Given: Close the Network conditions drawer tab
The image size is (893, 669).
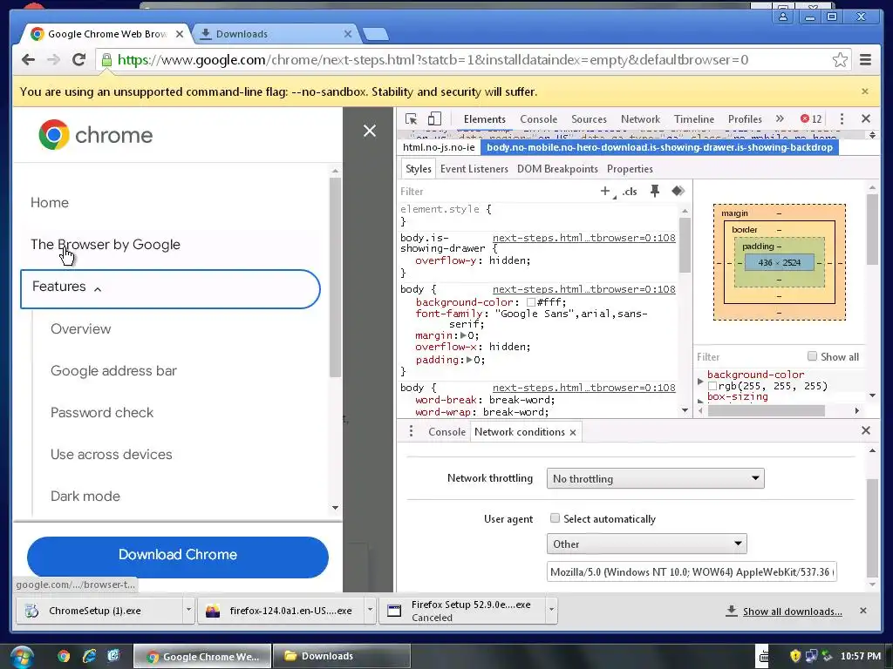Looking at the screenshot, I should (x=573, y=432).
